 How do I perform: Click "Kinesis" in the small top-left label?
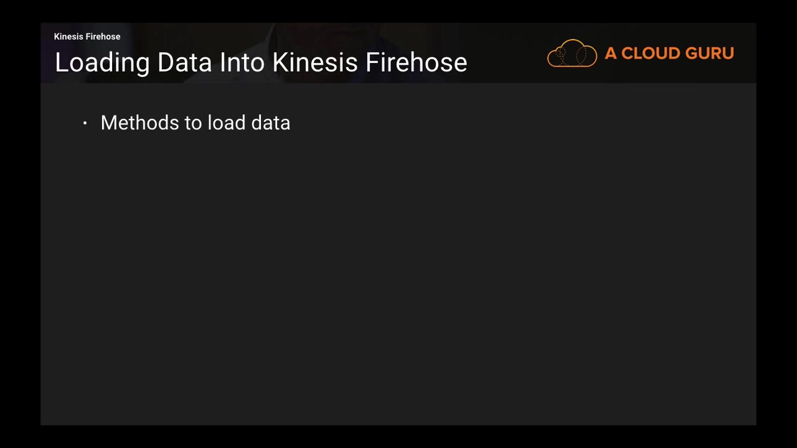(68, 37)
